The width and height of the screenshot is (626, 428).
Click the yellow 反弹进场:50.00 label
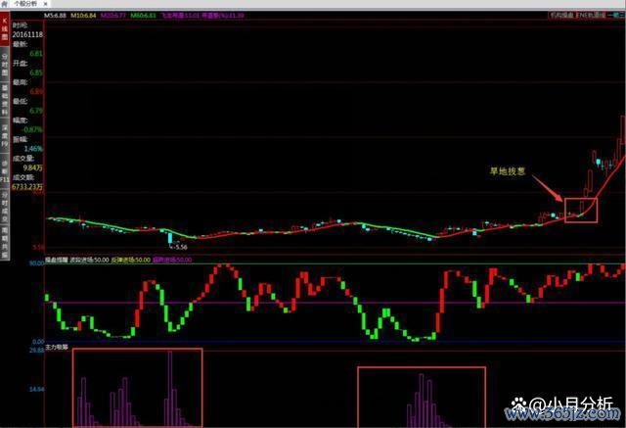tap(131, 260)
